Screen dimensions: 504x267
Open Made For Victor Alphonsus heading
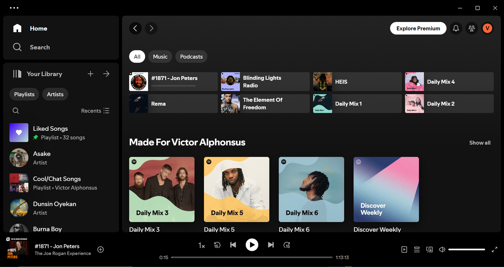[x=187, y=142]
